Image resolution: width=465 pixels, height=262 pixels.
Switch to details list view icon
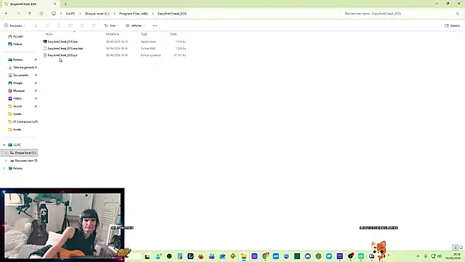point(456,247)
